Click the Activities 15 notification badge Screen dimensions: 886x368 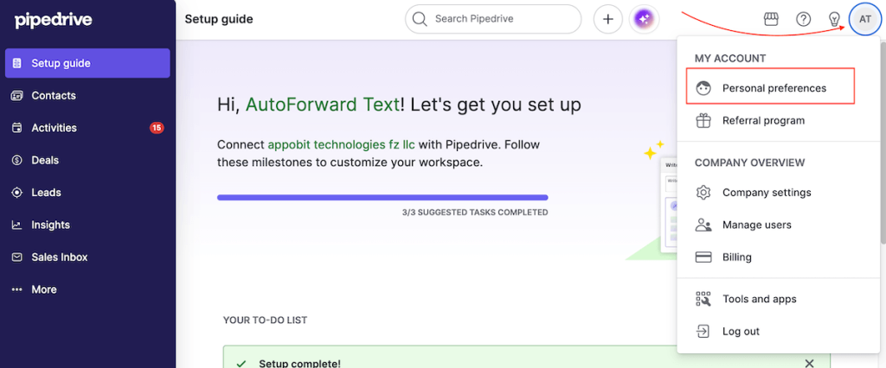pyautogui.click(x=157, y=128)
